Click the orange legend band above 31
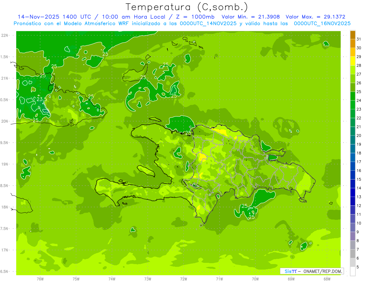367x283 pixels. click(353, 35)
